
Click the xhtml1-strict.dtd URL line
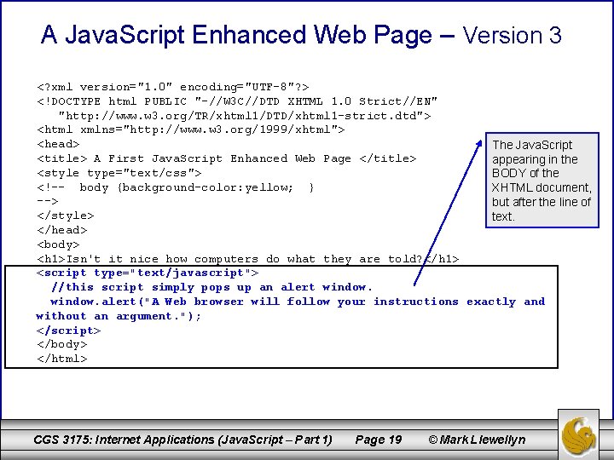245,116
